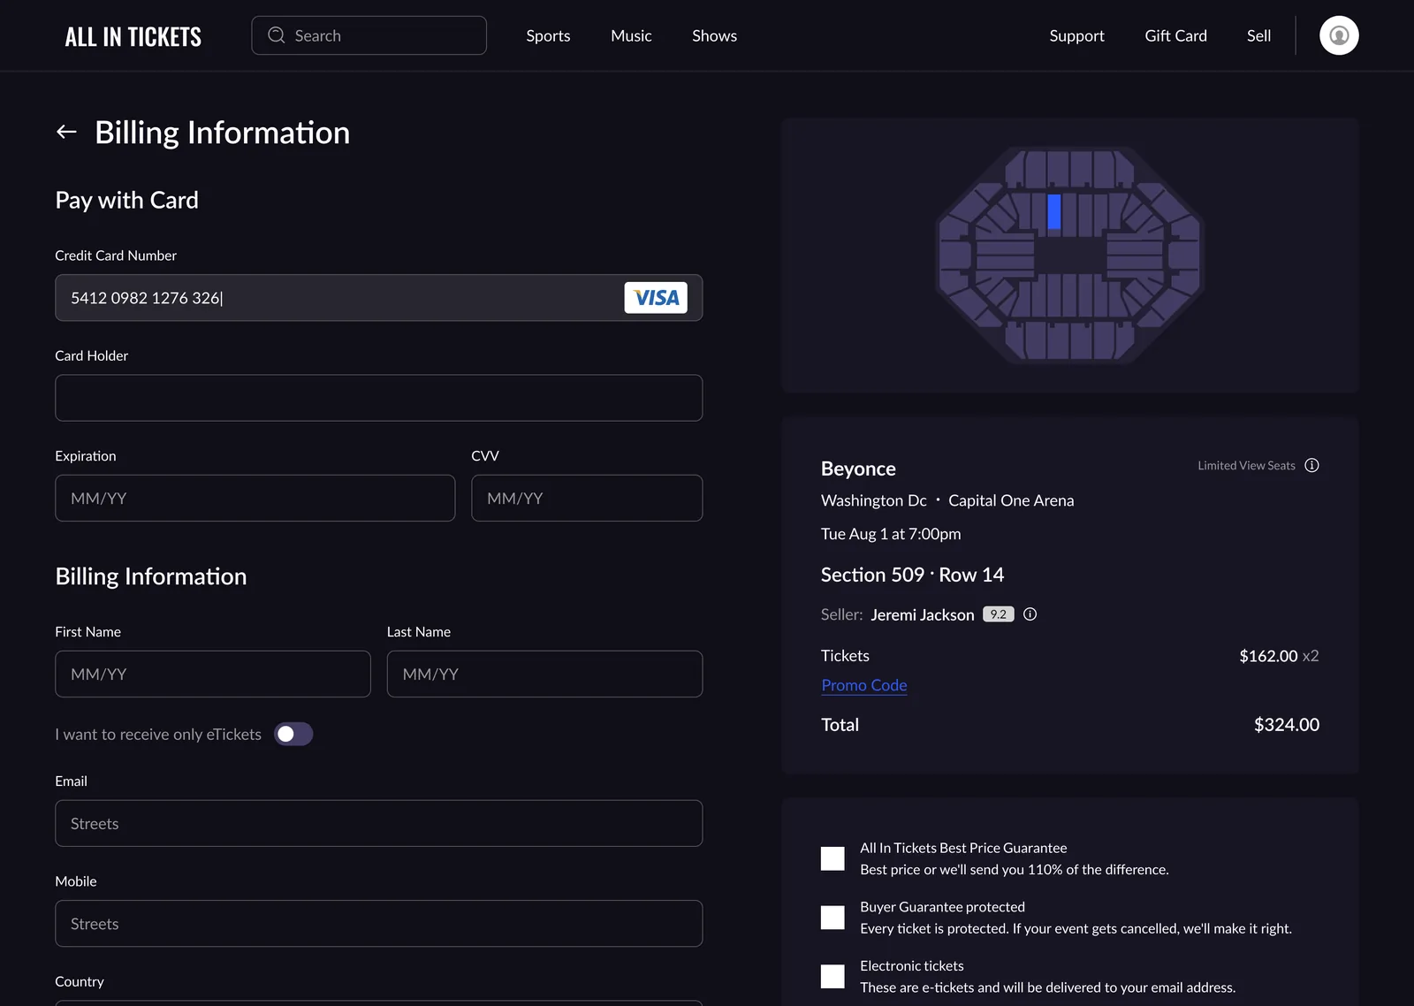Click the Limited View Seats label
The image size is (1414, 1006).
(x=1246, y=465)
